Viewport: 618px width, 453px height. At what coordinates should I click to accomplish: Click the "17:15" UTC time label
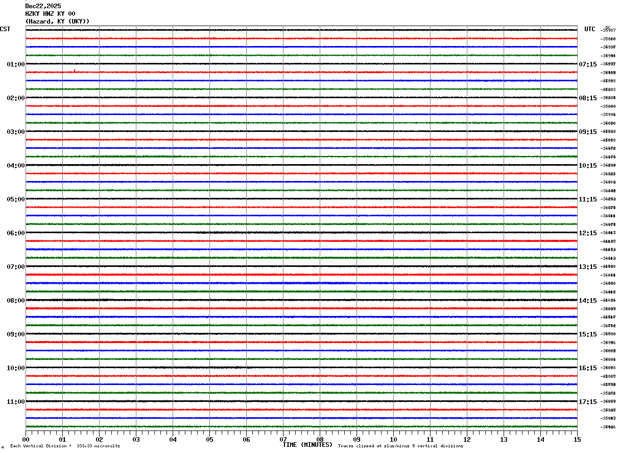[588, 402]
